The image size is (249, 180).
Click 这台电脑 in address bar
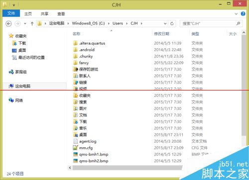[57, 23]
